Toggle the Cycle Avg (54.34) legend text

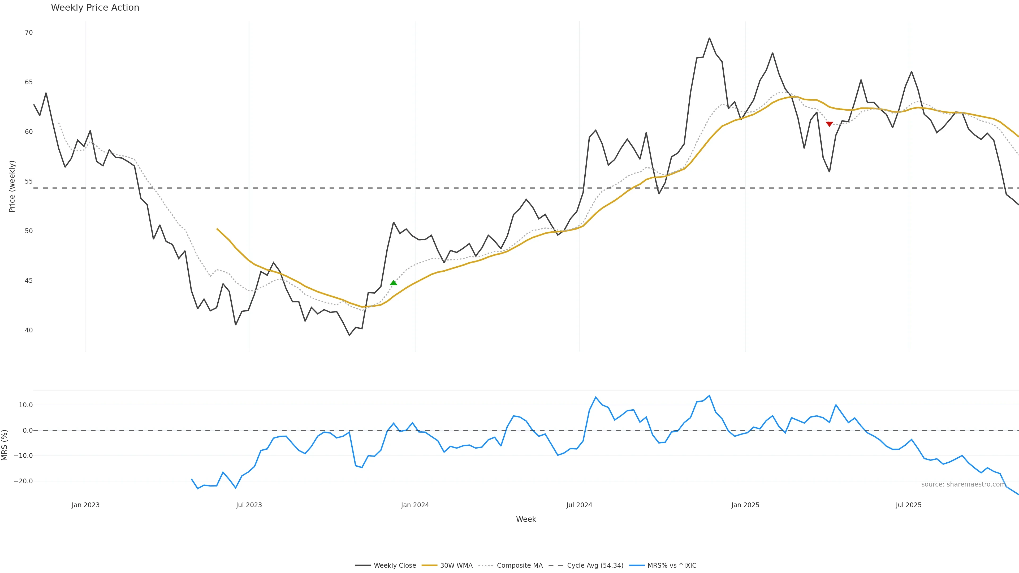tap(595, 566)
